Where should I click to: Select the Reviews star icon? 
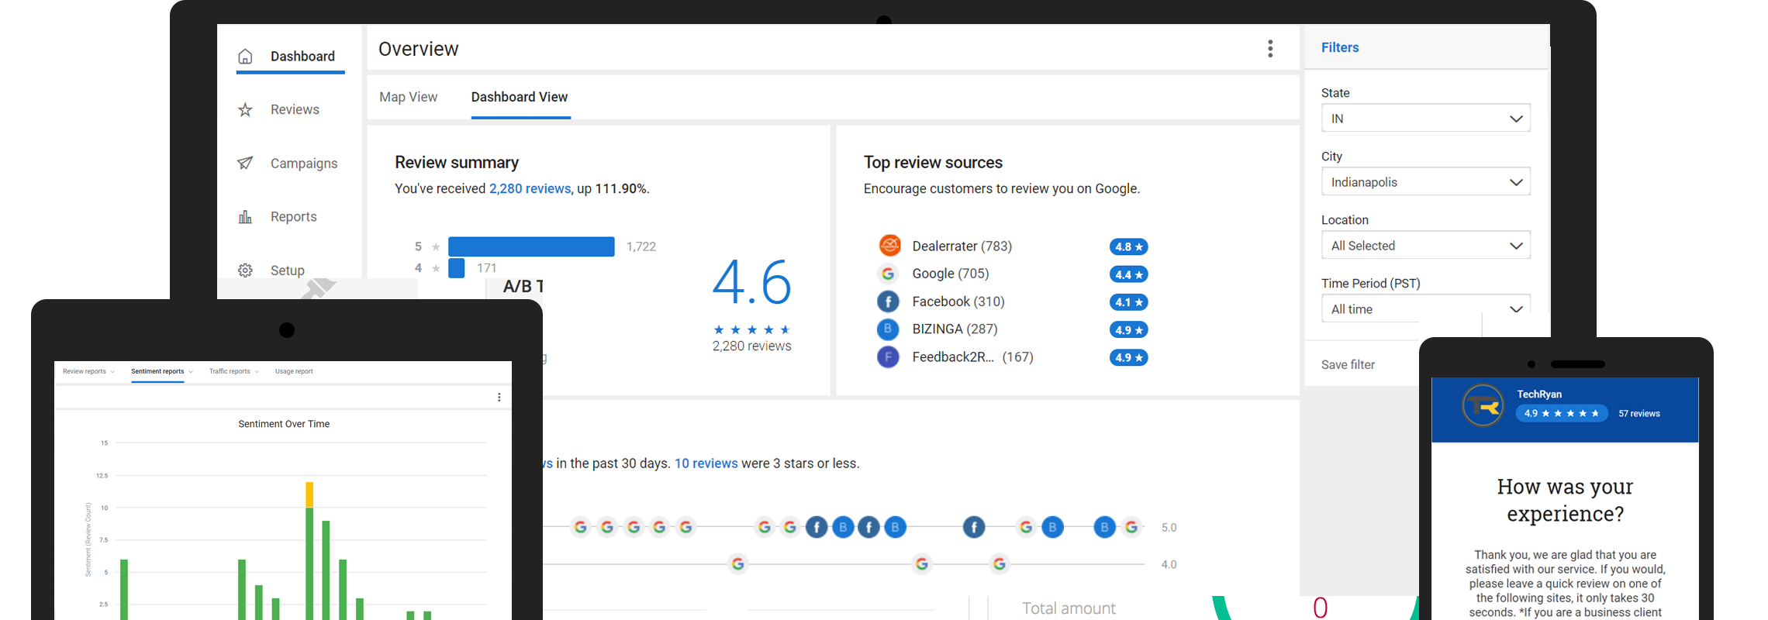pos(245,109)
